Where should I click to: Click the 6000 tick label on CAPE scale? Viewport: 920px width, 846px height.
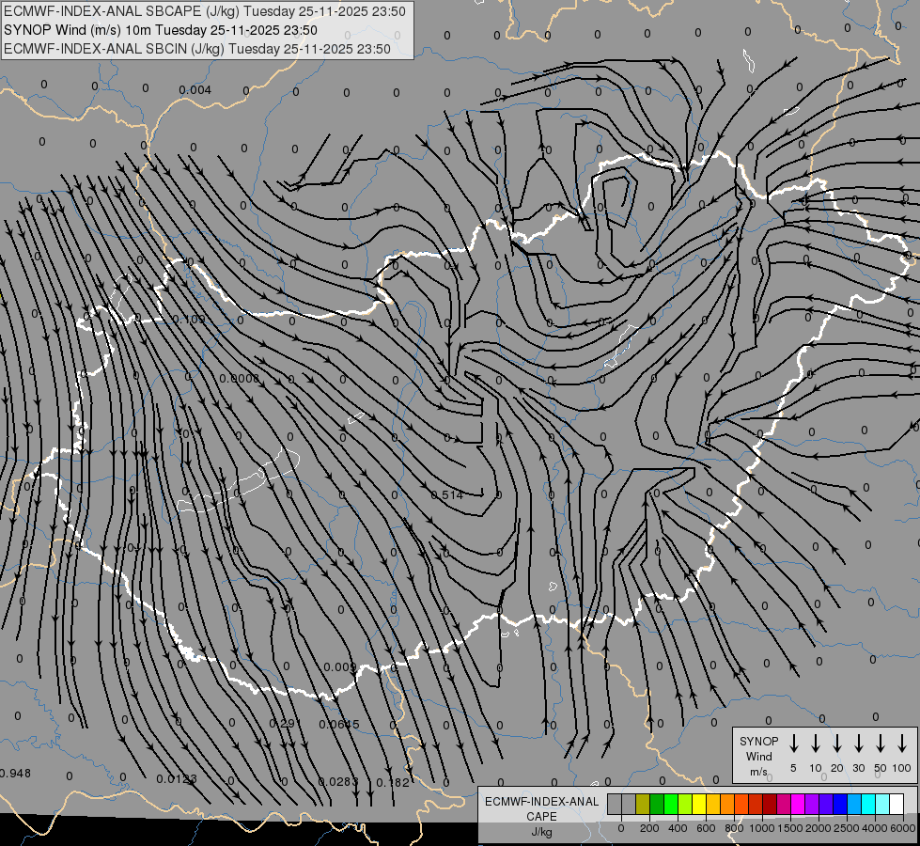pyautogui.click(x=903, y=828)
